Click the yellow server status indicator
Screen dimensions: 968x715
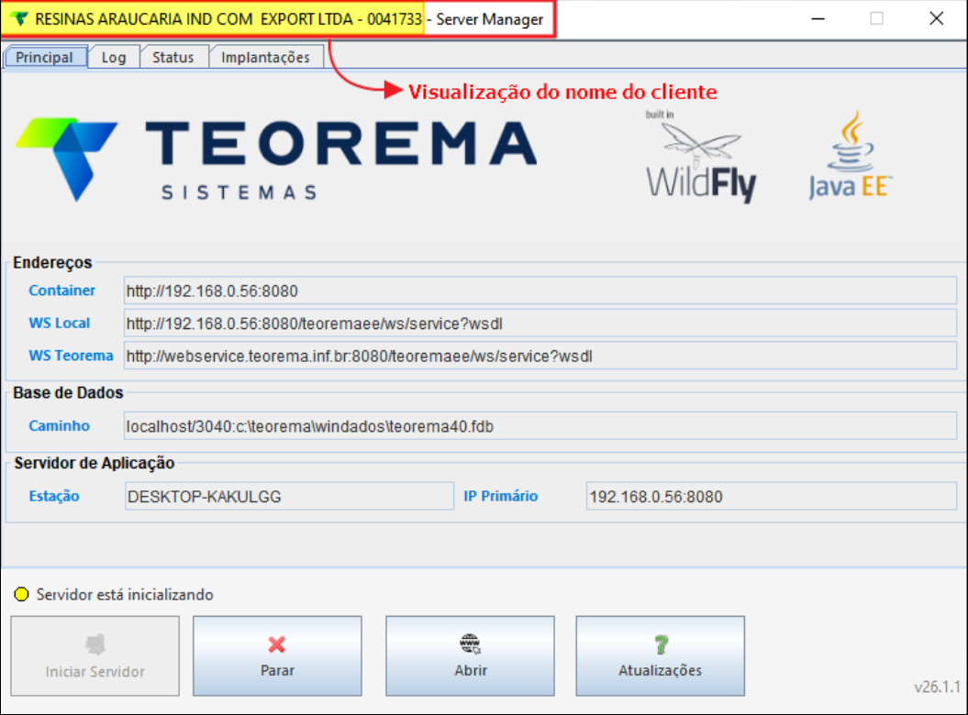point(22,595)
